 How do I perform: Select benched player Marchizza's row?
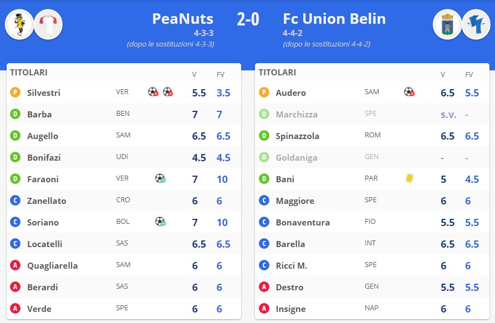click(x=297, y=114)
